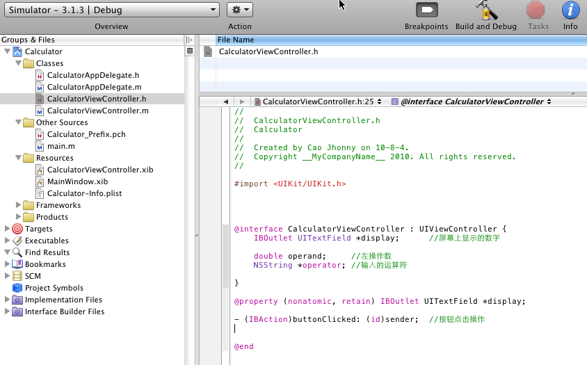Image resolution: width=587 pixels, height=365 pixels.
Task: Select the Targets bullseye icon
Action: coord(17,229)
